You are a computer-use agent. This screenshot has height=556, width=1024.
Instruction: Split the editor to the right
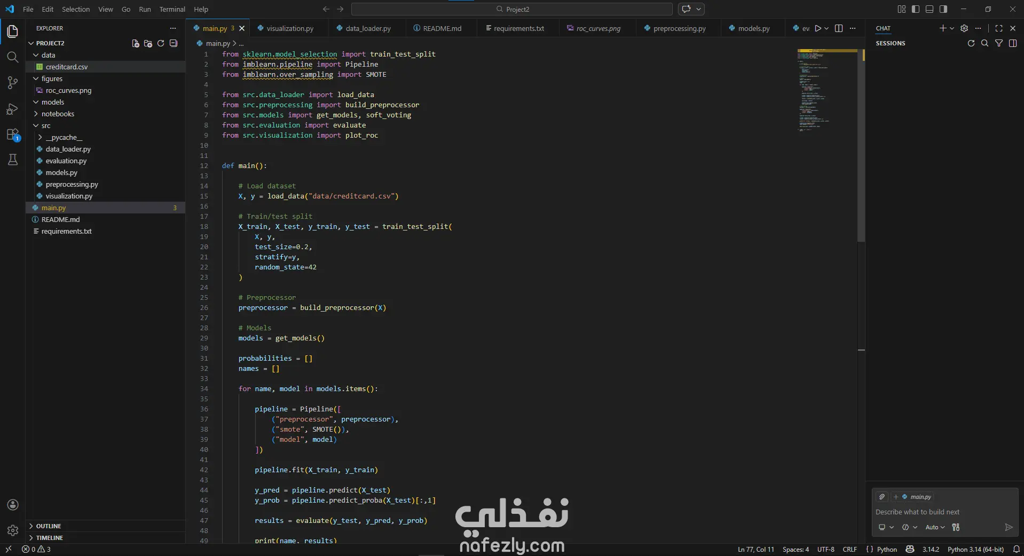839,28
